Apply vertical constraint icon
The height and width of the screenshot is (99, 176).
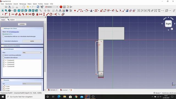click(x=10, y=14)
